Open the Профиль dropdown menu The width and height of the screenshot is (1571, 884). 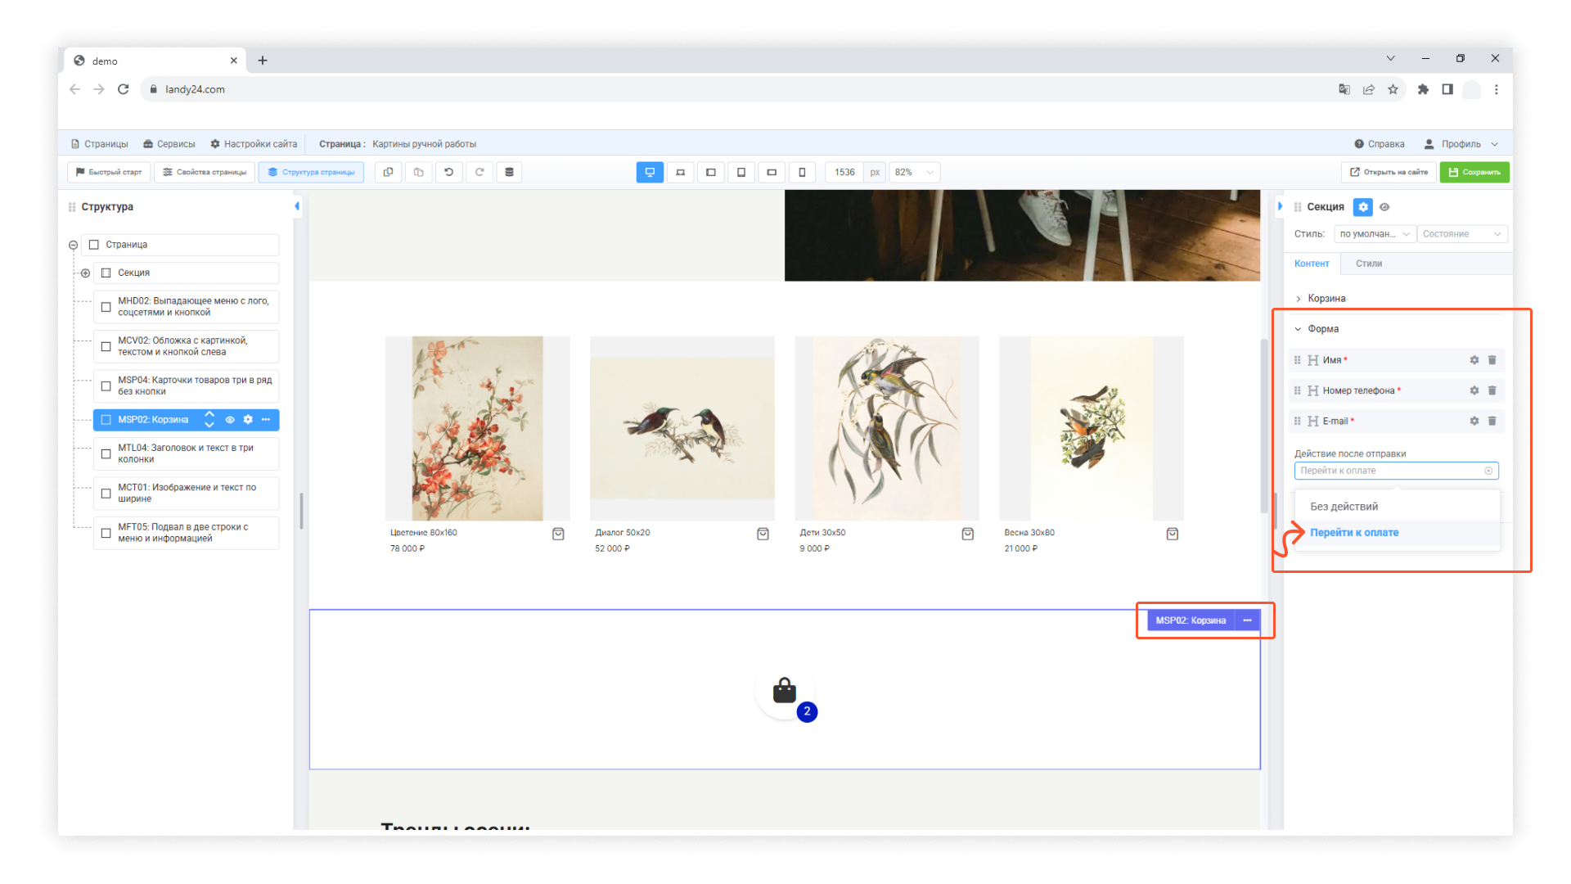(1461, 144)
